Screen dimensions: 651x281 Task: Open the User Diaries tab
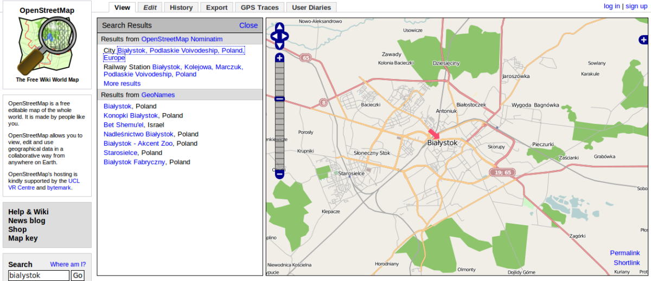click(x=311, y=7)
